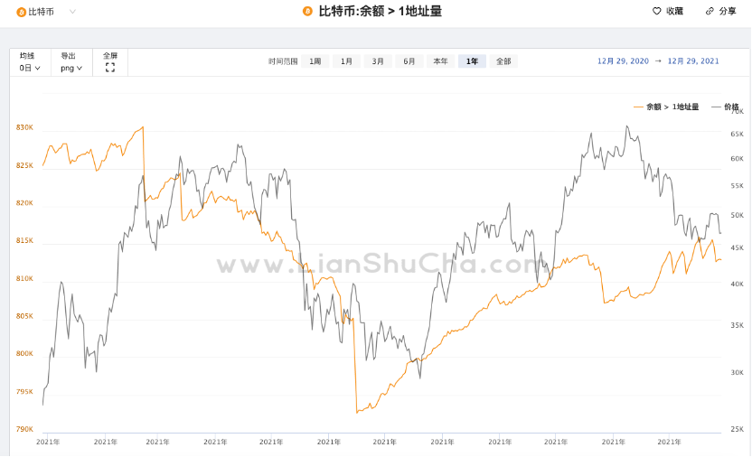Image resolution: width=752 pixels, height=457 pixels.
Task: Click the heart 收藏 favorite icon
Action: pos(657,12)
